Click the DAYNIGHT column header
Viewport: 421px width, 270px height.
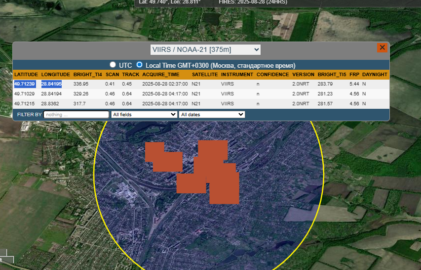375,75
